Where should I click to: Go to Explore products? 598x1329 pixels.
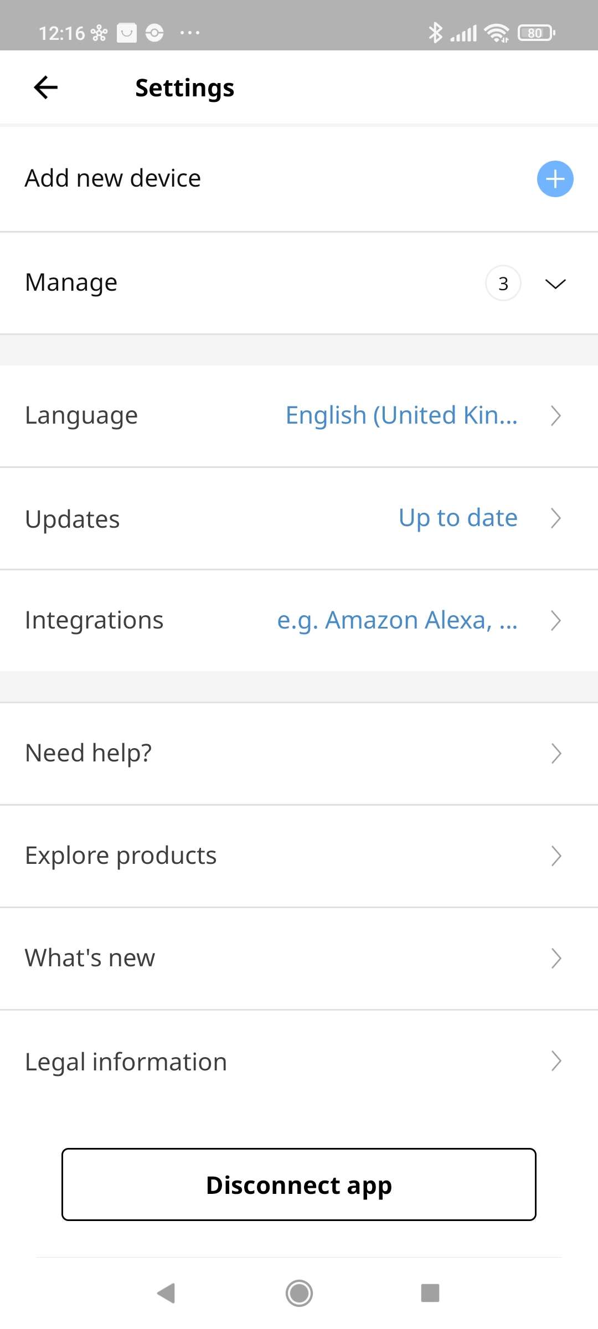pyautogui.click(x=121, y=856)
